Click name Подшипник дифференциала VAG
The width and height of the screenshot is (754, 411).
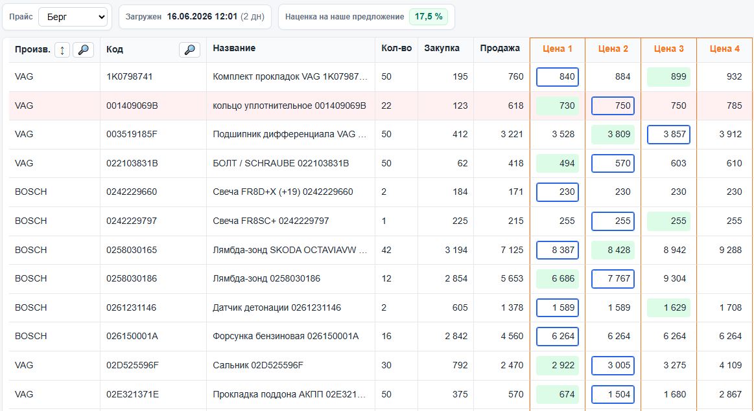pos(290,135)
